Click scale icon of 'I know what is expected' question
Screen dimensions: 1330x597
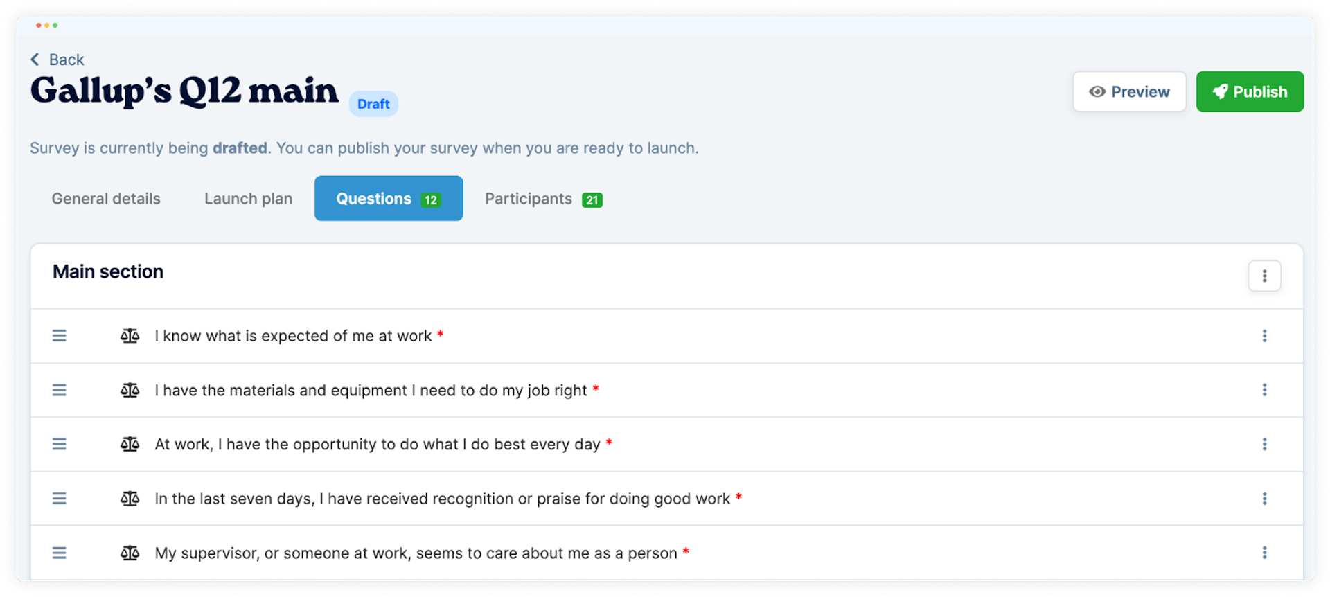pos(130,336)
